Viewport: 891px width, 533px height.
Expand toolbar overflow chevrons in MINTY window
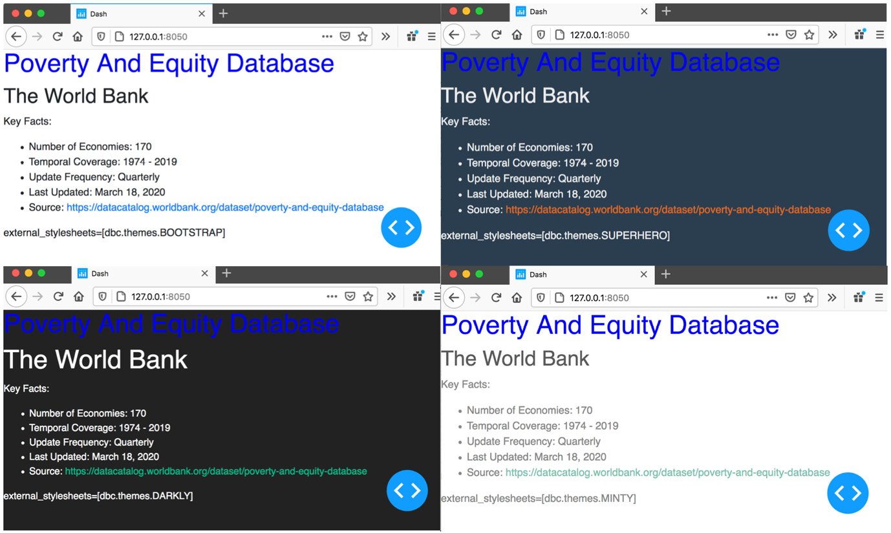[832, 298]
